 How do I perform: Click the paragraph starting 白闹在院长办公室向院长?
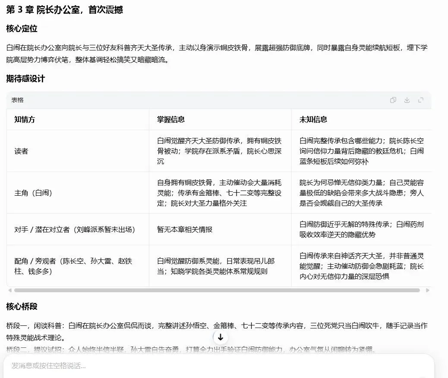point(217,53)
